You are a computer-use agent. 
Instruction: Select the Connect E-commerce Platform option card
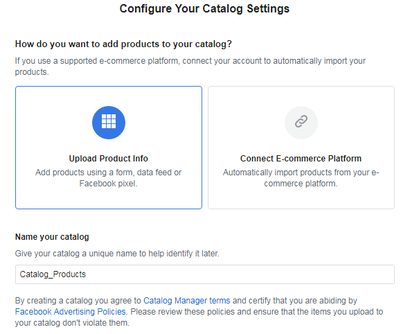pyautogui.click(x=301, y=148)
